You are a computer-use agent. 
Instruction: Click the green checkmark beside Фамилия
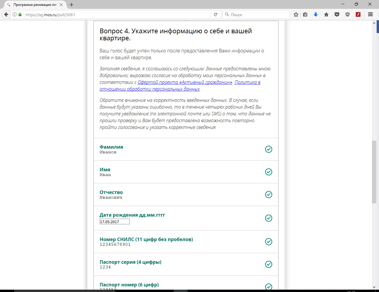coord(269,149)
